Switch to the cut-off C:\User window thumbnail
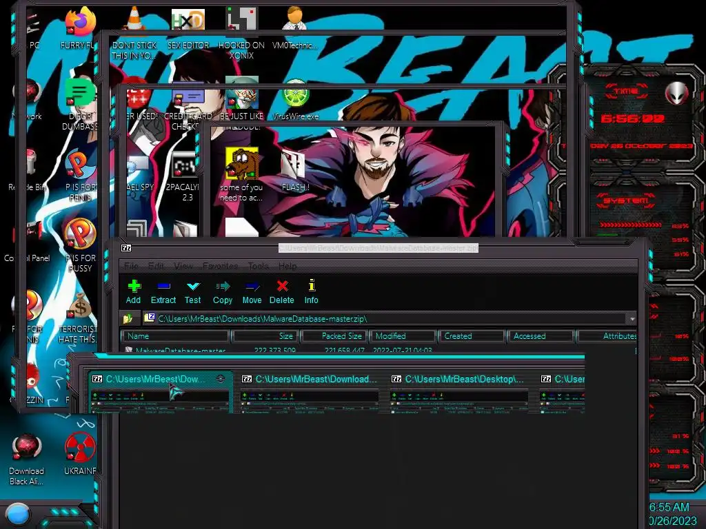706x529 pixels. pos(562,393)
